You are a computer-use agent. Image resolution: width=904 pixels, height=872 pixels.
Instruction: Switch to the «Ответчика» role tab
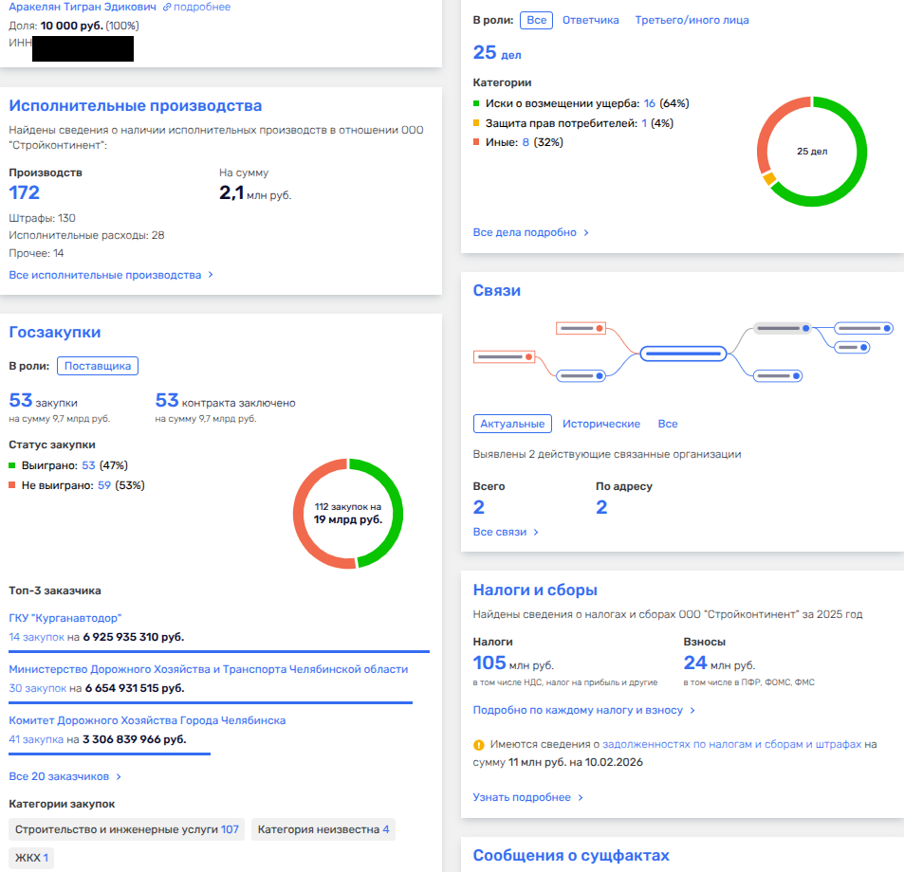click(590, 19)
